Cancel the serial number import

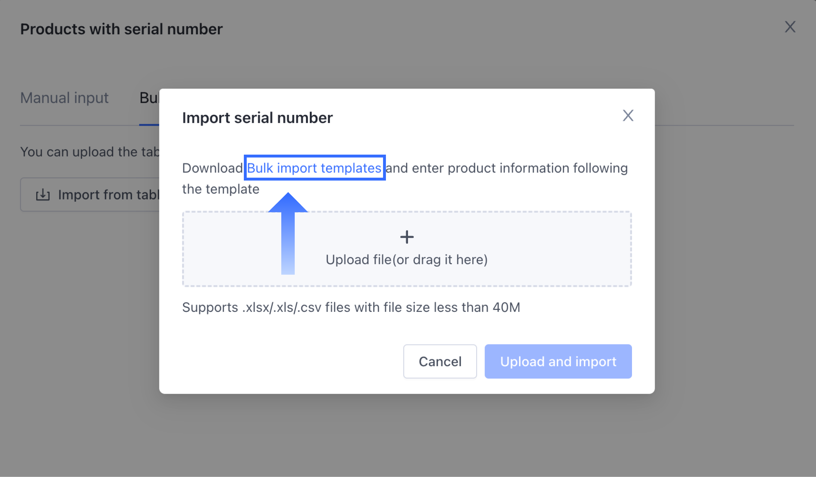[440, 361]
